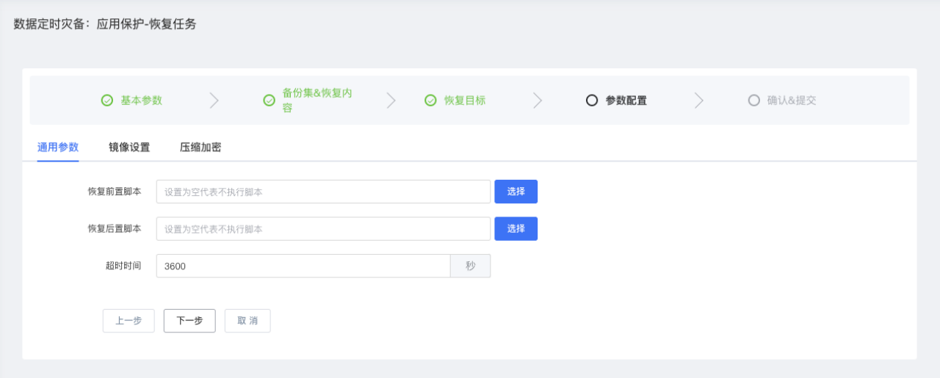Click the green check icon beside 基本参数
The image size is (940, 378).
pyautogui.click(x=107, y=101)
